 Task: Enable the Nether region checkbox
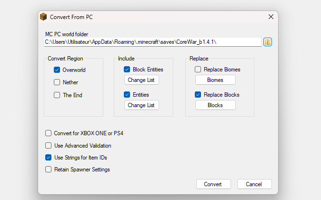click(57, 82)
